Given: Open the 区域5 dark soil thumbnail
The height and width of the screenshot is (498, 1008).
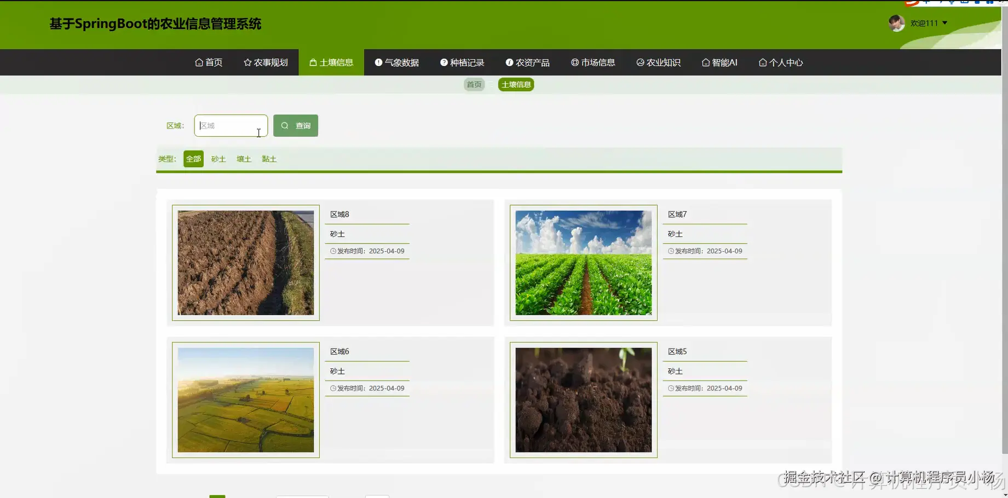Looking at the screenshot, I should [x=584, y=400].
